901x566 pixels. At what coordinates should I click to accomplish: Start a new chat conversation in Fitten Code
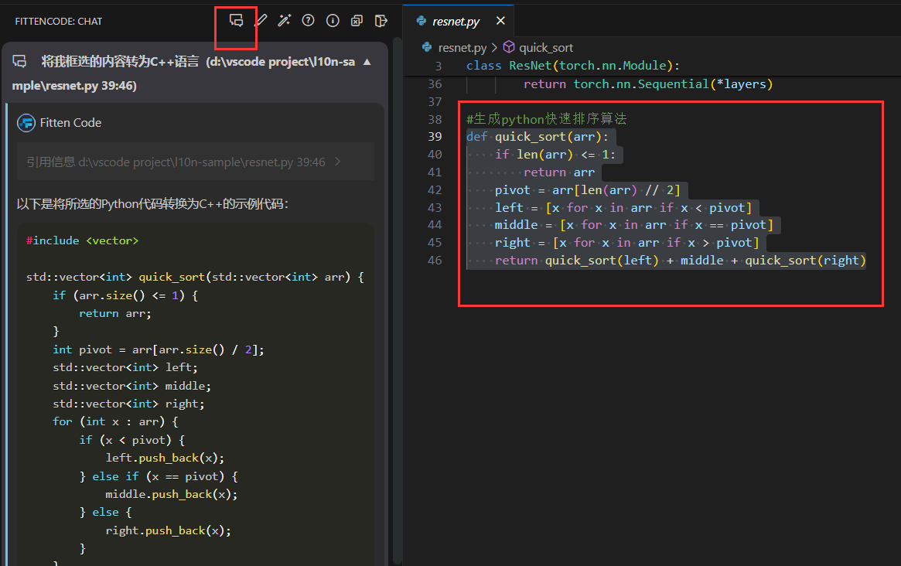[x=236, y=21]
